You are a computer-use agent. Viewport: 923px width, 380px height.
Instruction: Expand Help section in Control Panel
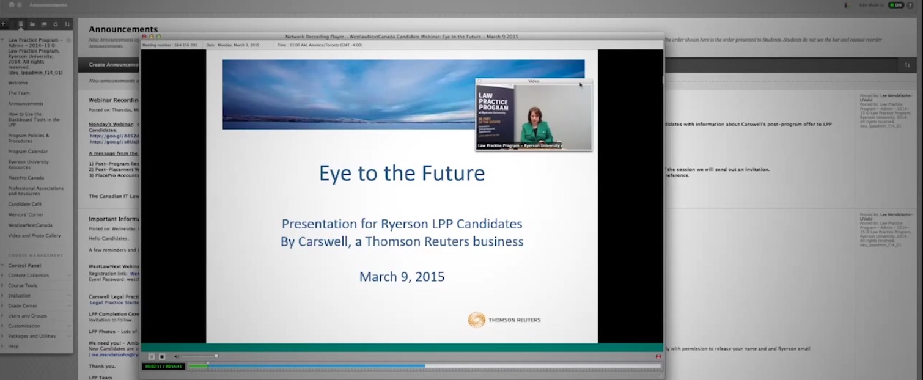click(13, 346)
